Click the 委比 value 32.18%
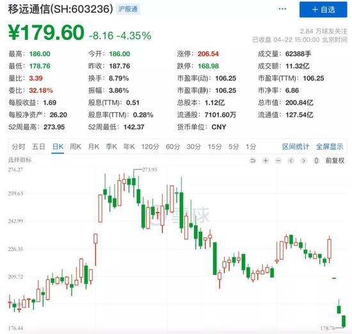 click(41, 90)
